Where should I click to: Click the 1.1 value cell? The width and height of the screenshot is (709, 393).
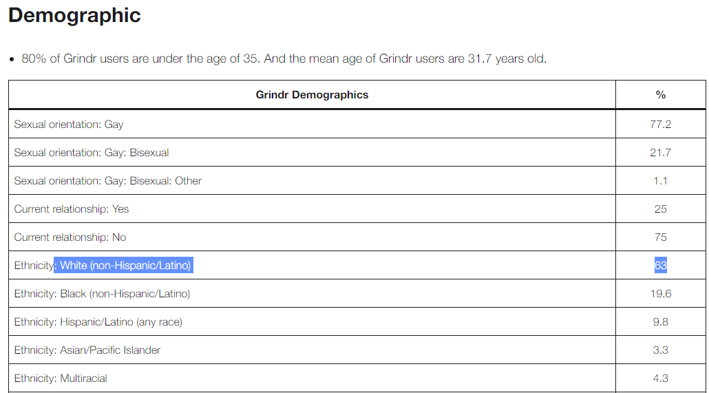(660, 181)
